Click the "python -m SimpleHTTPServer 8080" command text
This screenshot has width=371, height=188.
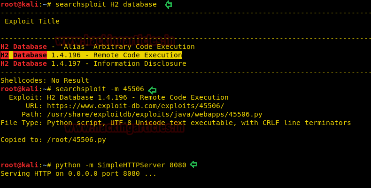(x=121, y=165)
